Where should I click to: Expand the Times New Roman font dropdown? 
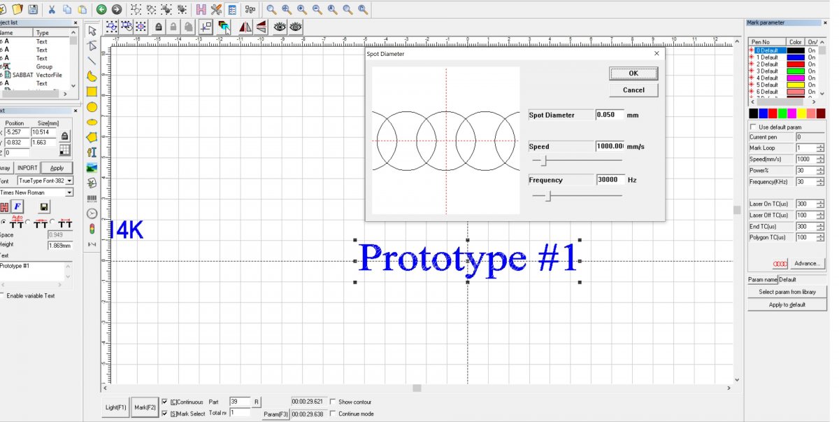pos(69,192)
